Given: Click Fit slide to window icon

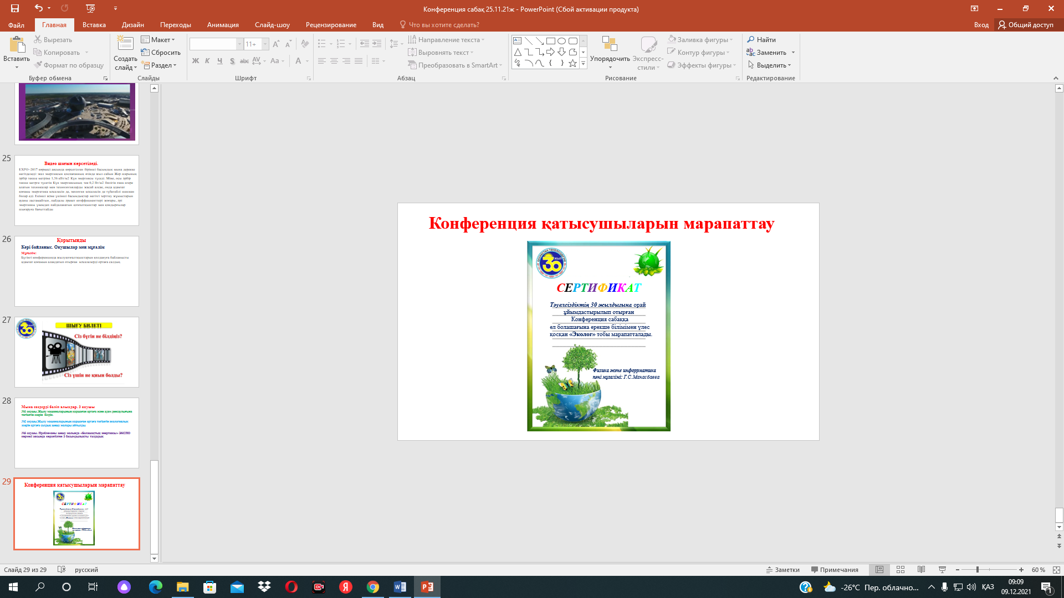Looking at the screenshot, I should pyautogui.click(x=1056, y=570).
